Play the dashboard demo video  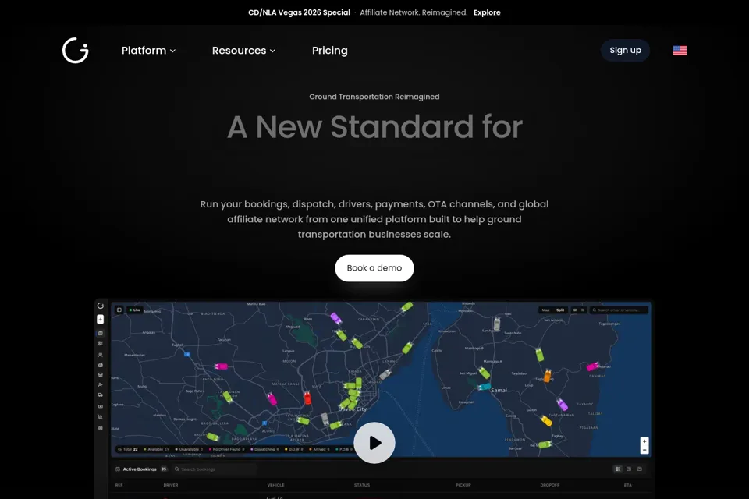(x=374, y=443)
